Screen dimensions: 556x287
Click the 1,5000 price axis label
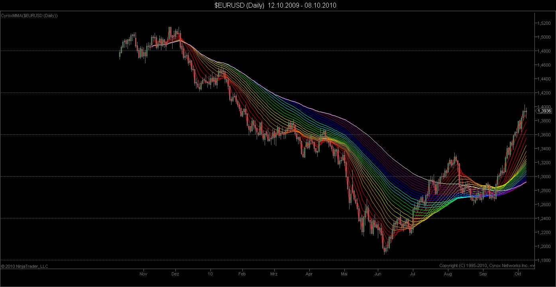pos(544,37)
